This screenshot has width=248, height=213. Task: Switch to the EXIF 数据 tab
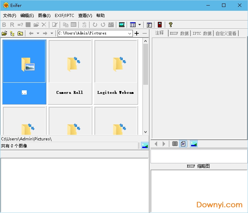179,33
